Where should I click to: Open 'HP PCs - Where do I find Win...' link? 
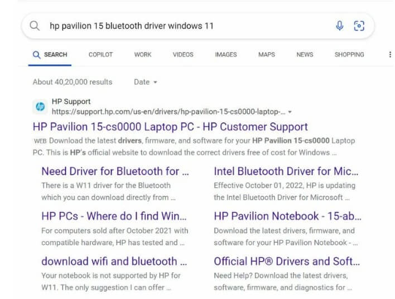114,216
